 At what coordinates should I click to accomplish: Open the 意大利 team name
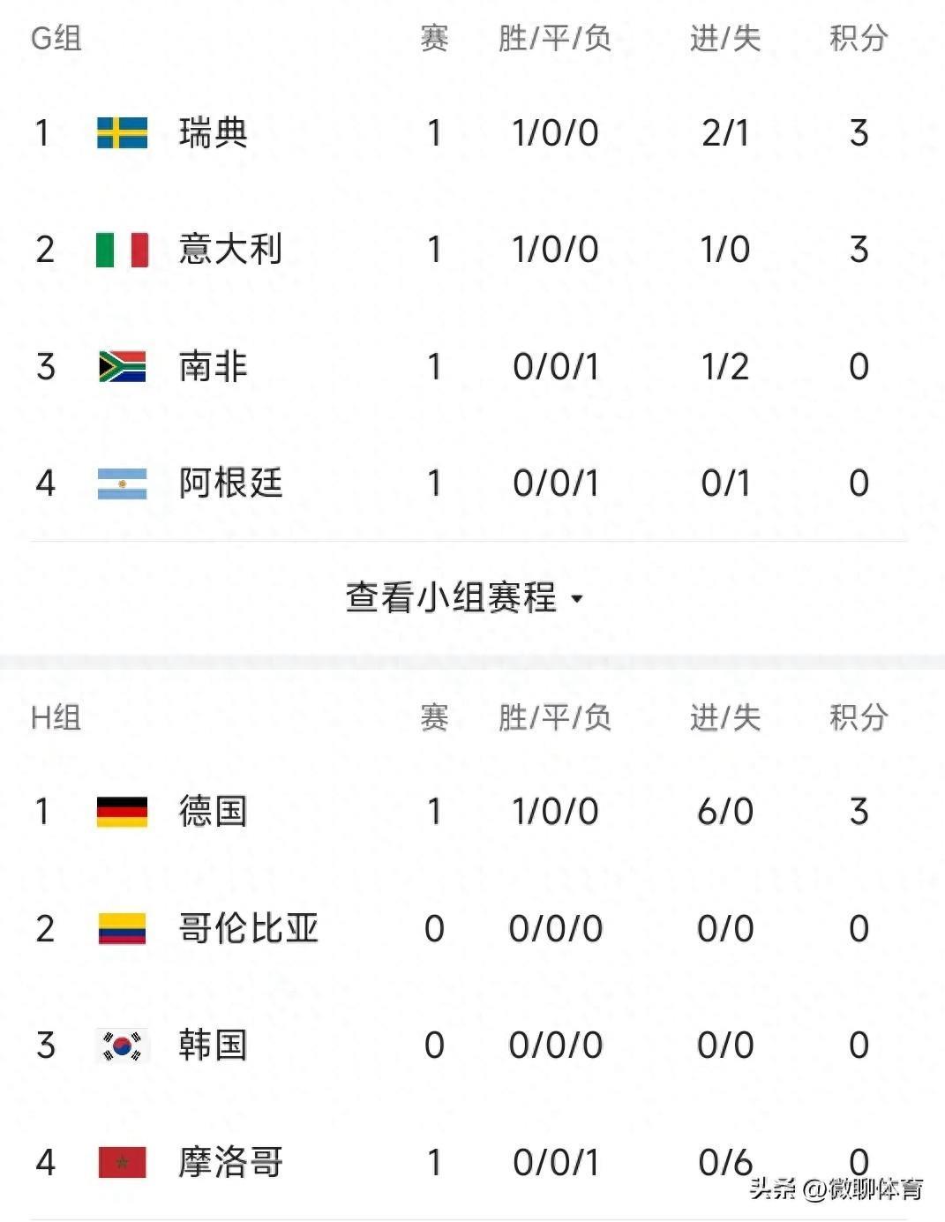(230, 250)
